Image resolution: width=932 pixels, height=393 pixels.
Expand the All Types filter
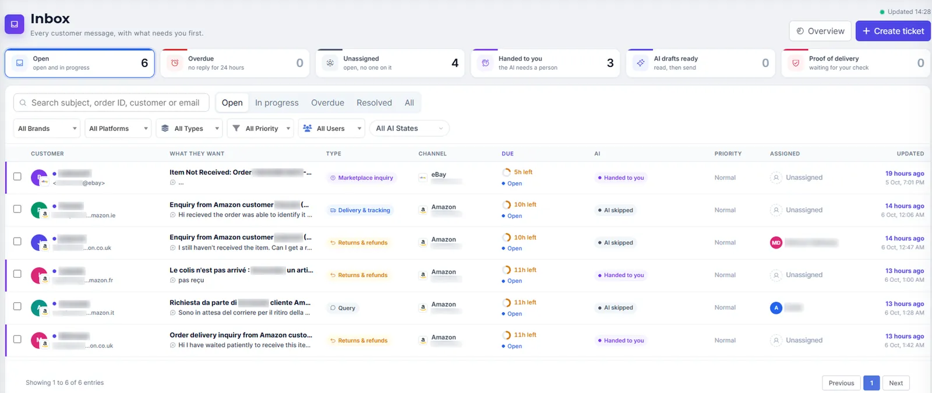click(x=189, y=128)
